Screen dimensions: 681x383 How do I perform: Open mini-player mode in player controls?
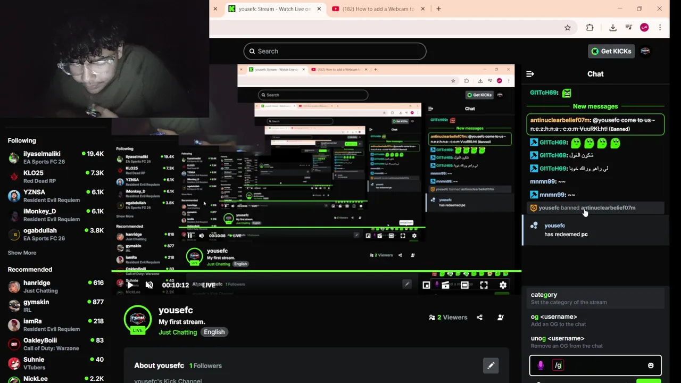pyautogui.click(x=426, y=285)
